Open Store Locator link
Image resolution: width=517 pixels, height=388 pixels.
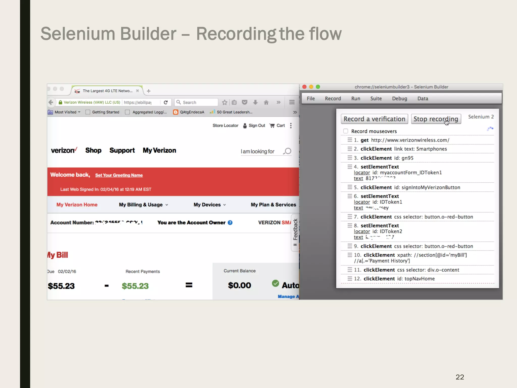pos(225,126)
